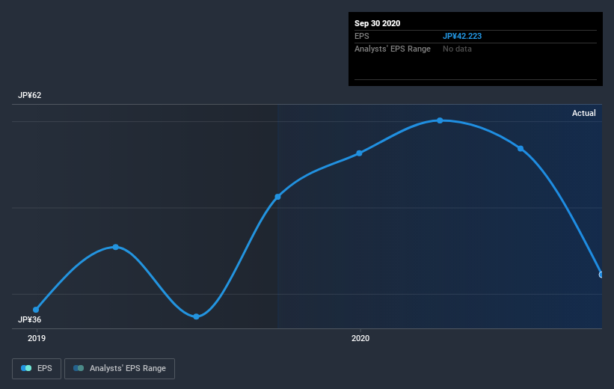Image resolution: width=614 pixels, height=389 pixels.
Task: Select the data point after the peak
Action: pyautogui.click(x=521, y=148)
